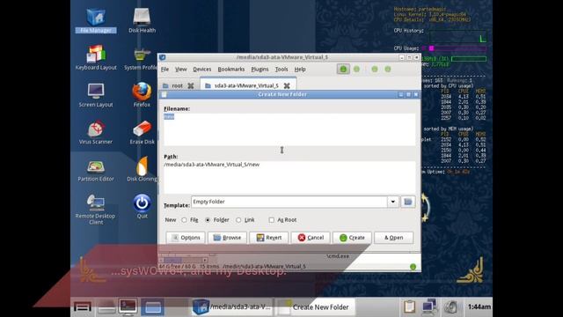Screen dimensions: 563x317
Task: Select the Folder radio button
Action: tap(208, 219)
